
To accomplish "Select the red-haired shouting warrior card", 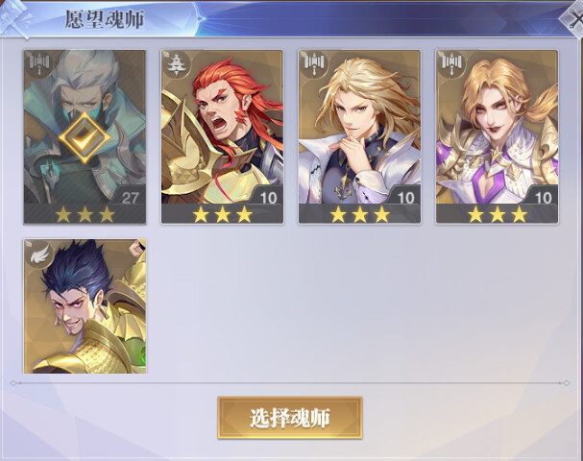I will 222,136.
